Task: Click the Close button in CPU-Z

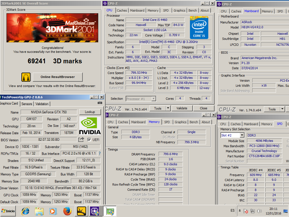Action: pyautogui.click(x=203, y=108)
